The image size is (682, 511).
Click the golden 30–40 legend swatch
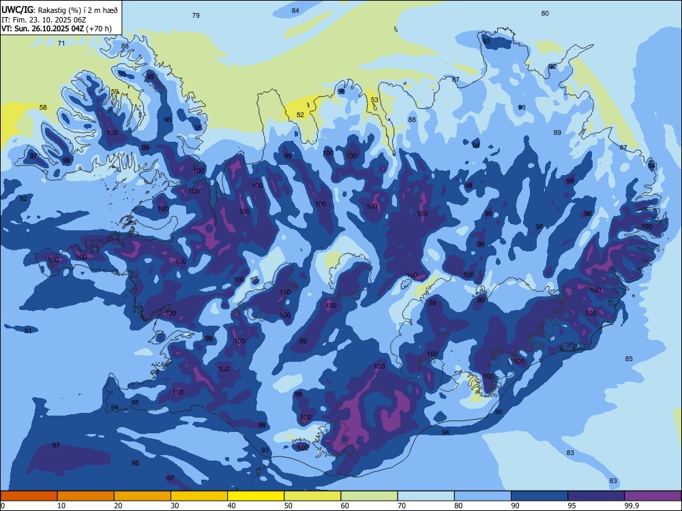tap(199, 496)
